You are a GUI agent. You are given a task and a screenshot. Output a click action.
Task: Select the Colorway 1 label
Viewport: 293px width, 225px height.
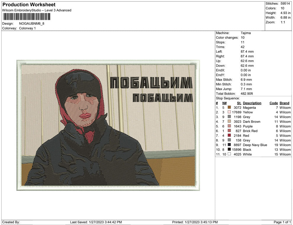click(28, 28)
